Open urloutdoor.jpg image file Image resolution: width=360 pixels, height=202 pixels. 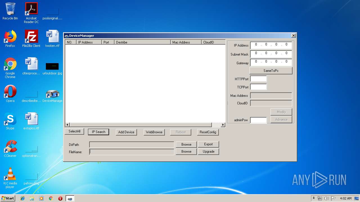52,69
